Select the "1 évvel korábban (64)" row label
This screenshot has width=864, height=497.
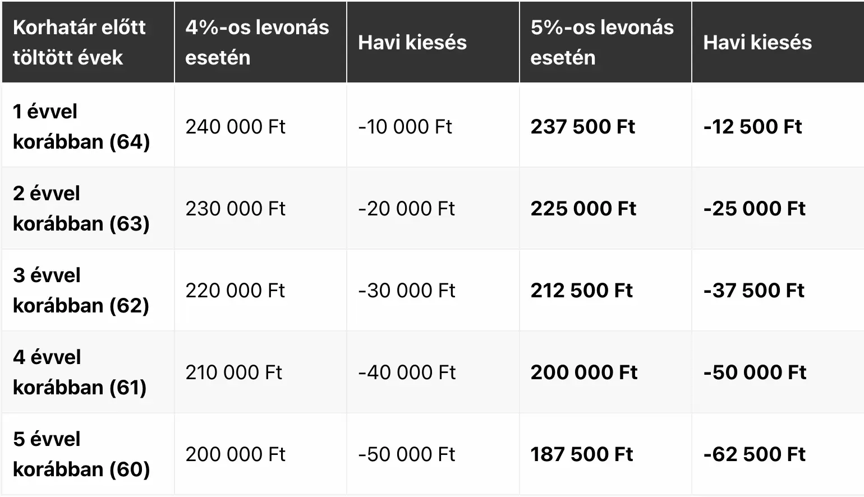pyautogui.click(x=81, y=126)
